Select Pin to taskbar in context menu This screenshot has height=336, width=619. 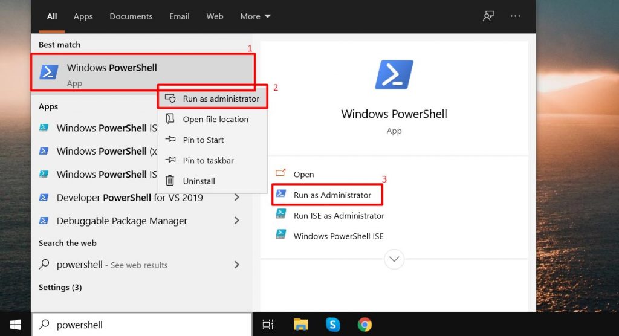click(208, 160)
